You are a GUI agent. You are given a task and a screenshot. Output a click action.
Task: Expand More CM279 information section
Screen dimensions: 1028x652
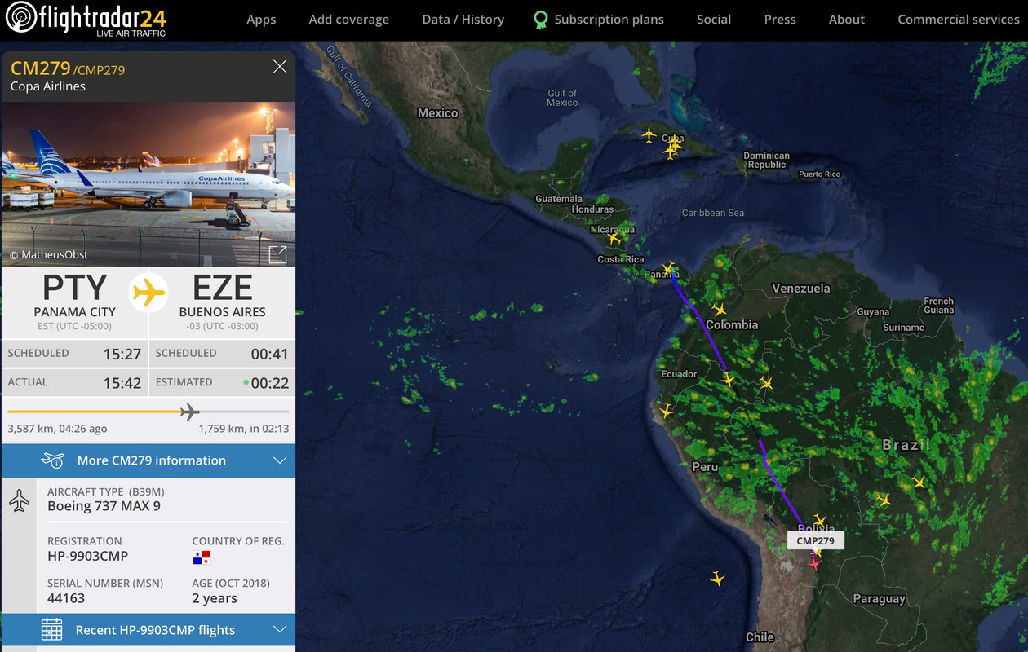(x=148, y=460)
